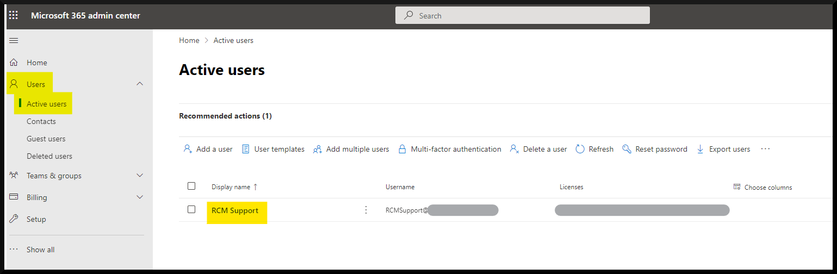Click the Microsoft 365 admin center title
837x274 pixels.
tap(85, 15)
